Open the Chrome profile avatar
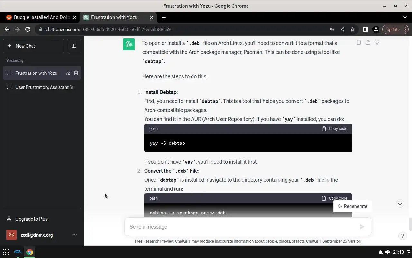The height and width of the screenshot is (258, 412). click(x=376, y=29)
